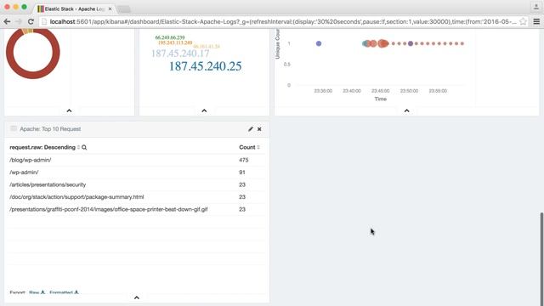Collapse the IP tag cloud panel caret

coord(204,110)
